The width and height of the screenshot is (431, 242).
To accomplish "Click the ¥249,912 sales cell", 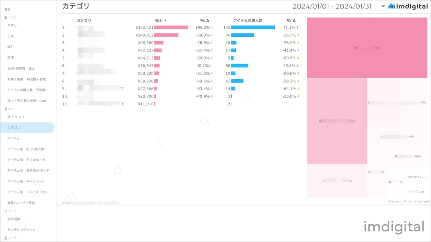I will click(144, 35).
